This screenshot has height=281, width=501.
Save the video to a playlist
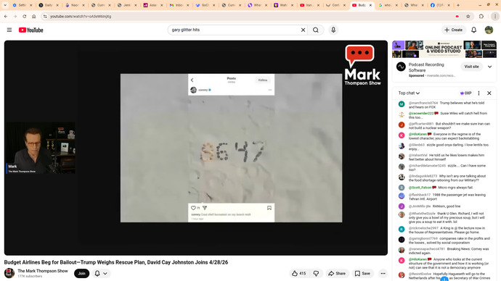coord(362,273)
